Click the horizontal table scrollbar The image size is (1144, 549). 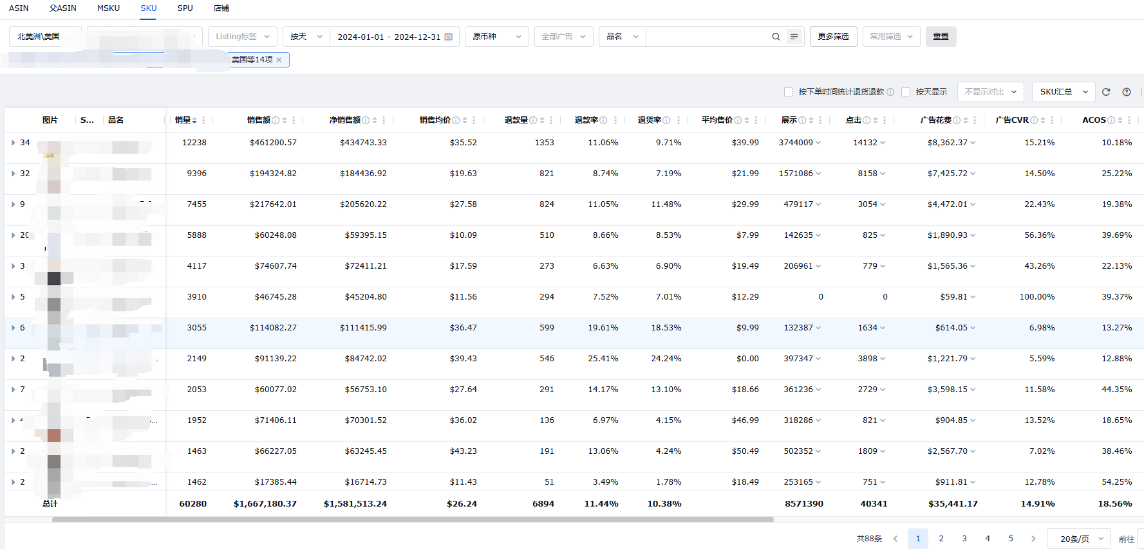(x=412, y=519)
